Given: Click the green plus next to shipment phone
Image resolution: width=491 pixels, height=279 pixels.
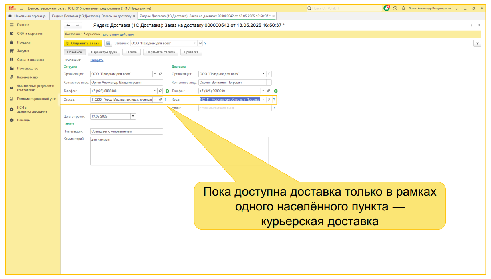Looking at the screenshot, I should tap(167, 91).
